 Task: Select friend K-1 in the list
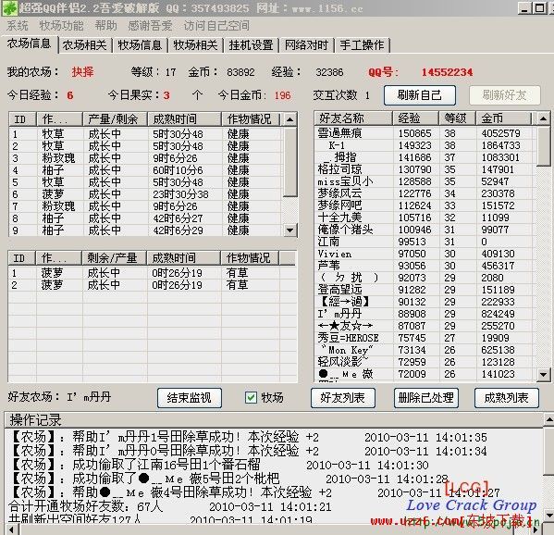(x=425, y=145)
